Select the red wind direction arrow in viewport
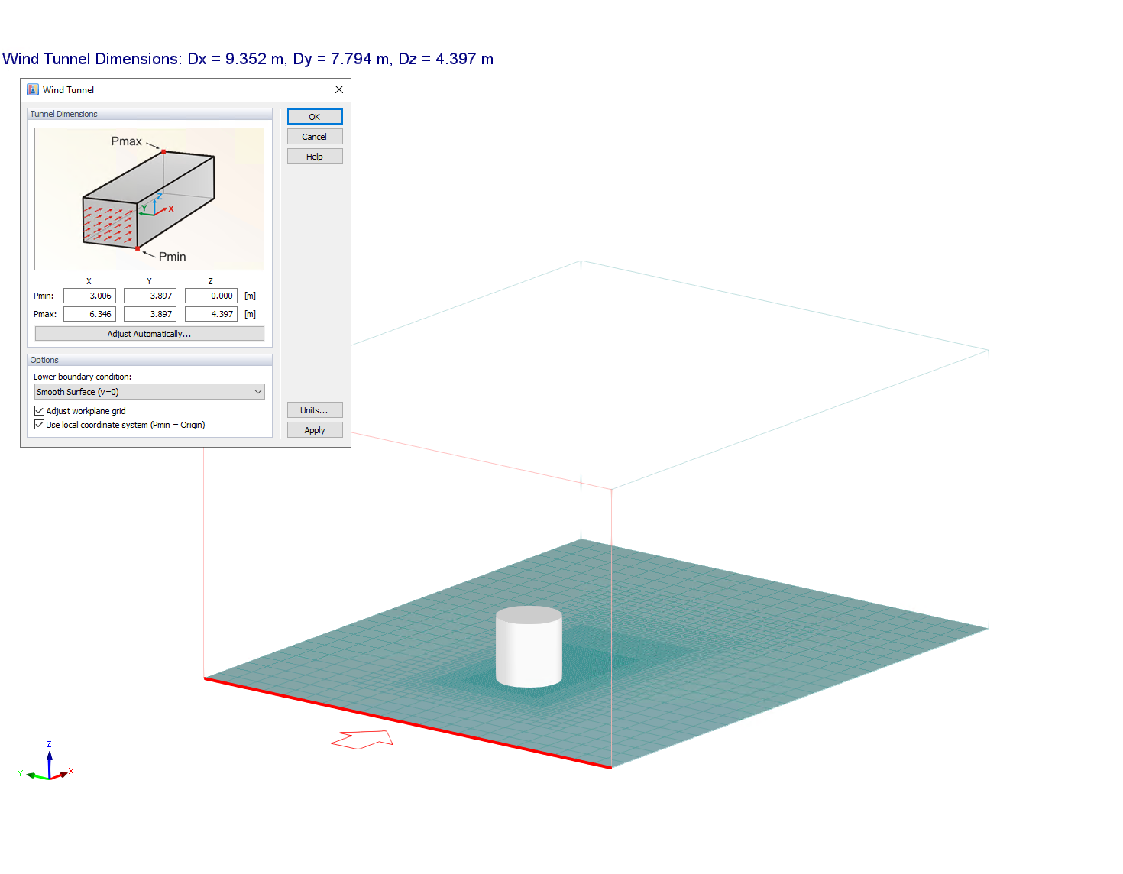The image size is (1123, 874). point(362,738)
